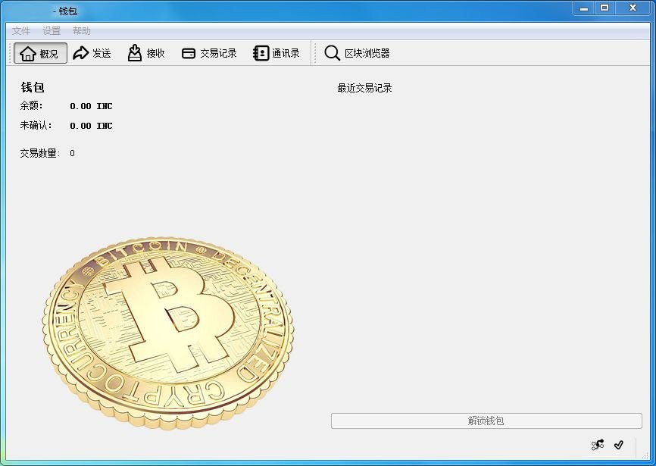The height and width of the screenshot is (466, 656).
Task: Open the 帮助 menu
Action: tap(82, 30)
